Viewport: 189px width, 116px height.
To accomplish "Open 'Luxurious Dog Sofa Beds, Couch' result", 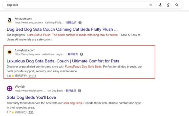I will pos(63,61).
